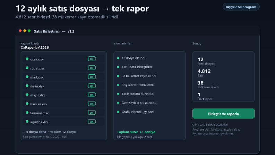275x155 pixels.
Task: Click the OK badge for ocak.xlsx
Action: point(92,59)
